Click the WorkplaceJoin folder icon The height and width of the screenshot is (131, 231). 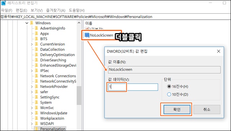coord(36,118)
